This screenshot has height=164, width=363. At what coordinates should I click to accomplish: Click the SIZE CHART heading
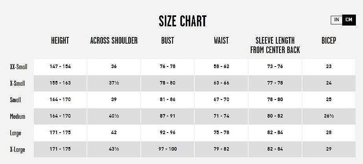click(x=182, y=21)
